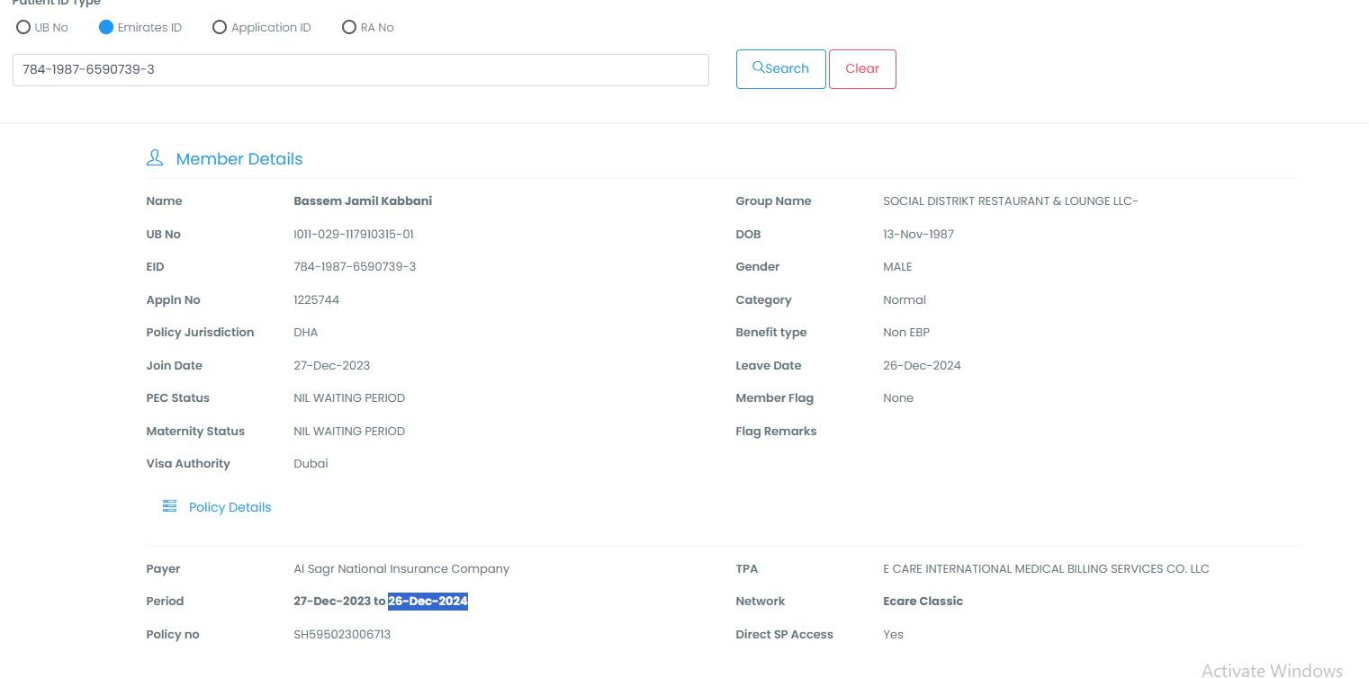
Task: Click the Al Sagr National Insurance Company payer
Action: coord(401,568)
